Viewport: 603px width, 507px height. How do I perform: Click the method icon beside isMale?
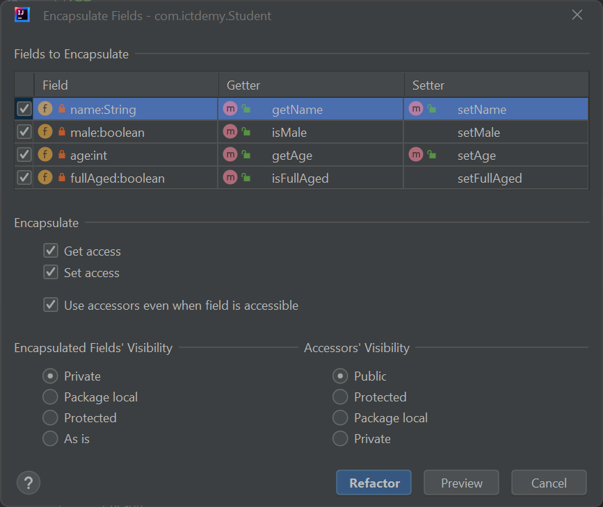(x=230, y=132)
